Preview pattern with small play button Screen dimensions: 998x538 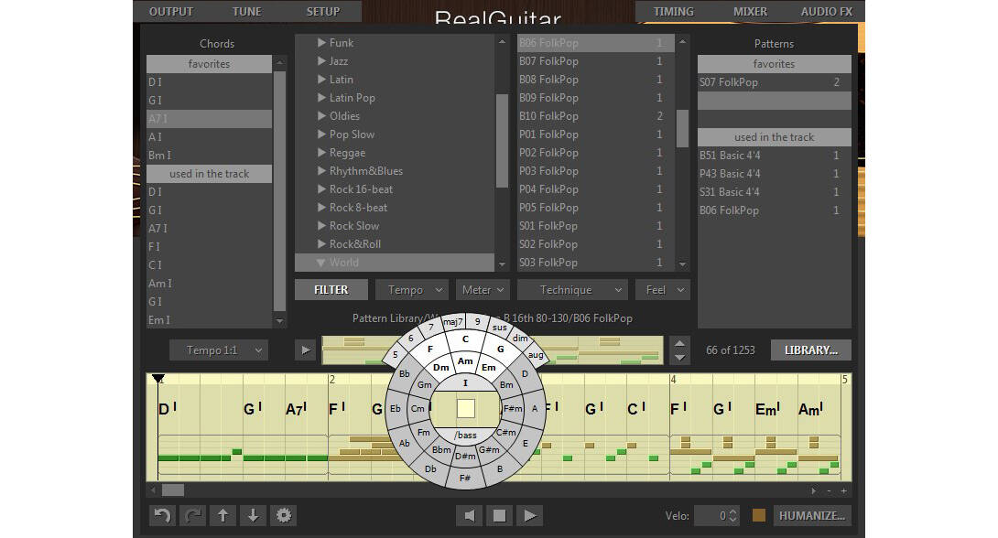306,350
